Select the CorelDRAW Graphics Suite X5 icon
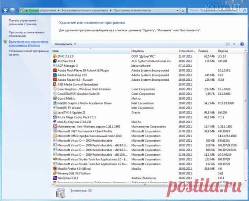The width and height of the screenshot is (249, 201). pyautogui.click(x=55, y=94)
